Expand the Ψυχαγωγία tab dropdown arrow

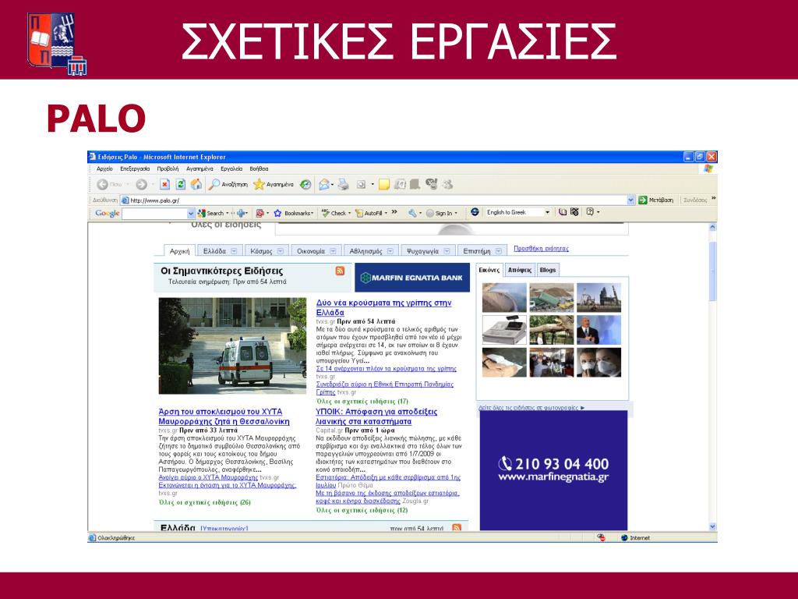tap(447, 251)
